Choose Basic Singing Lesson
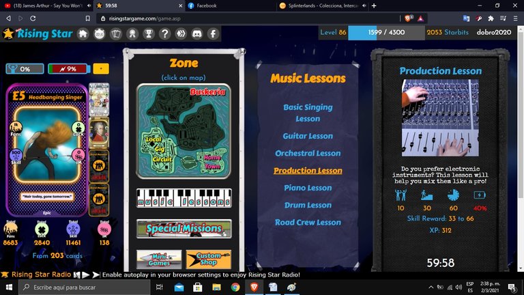Screen dimensions: 524x295 [x=308, y=113]
